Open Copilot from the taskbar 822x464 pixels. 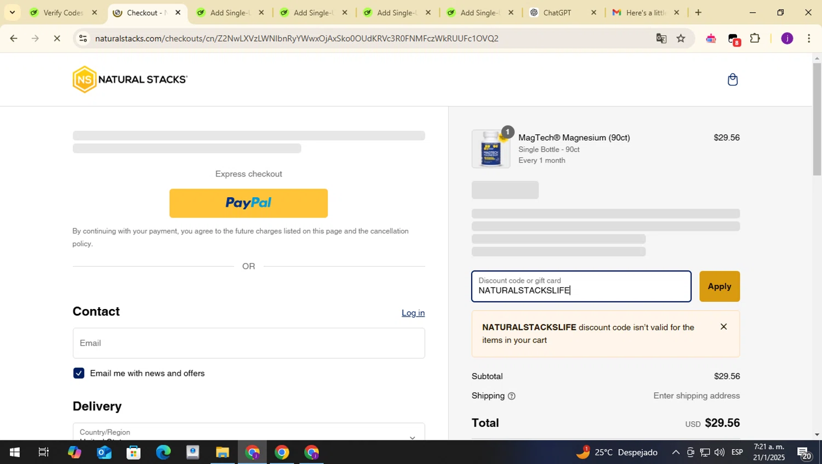point(74,452)
